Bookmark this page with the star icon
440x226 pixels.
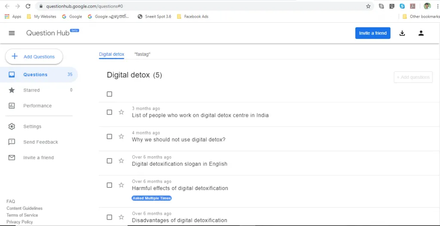(368, 6)
